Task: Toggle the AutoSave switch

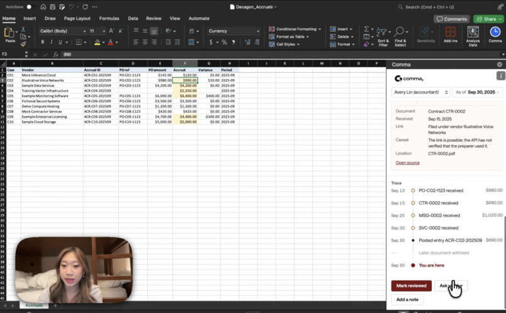Action: click(30, 7)
